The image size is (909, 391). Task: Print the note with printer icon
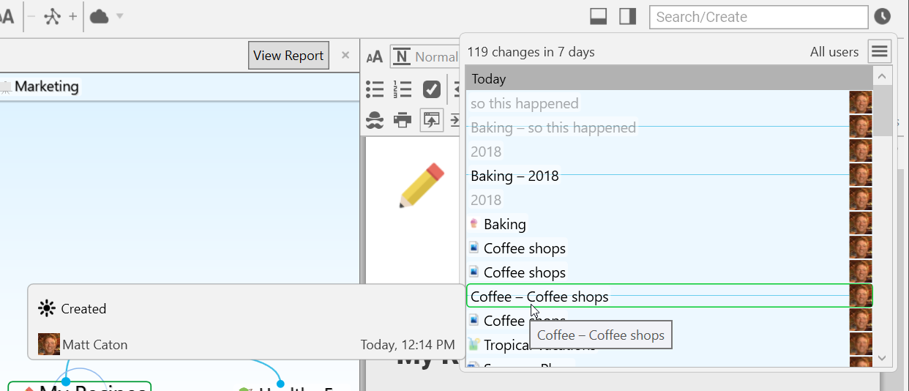pos(403,119)
